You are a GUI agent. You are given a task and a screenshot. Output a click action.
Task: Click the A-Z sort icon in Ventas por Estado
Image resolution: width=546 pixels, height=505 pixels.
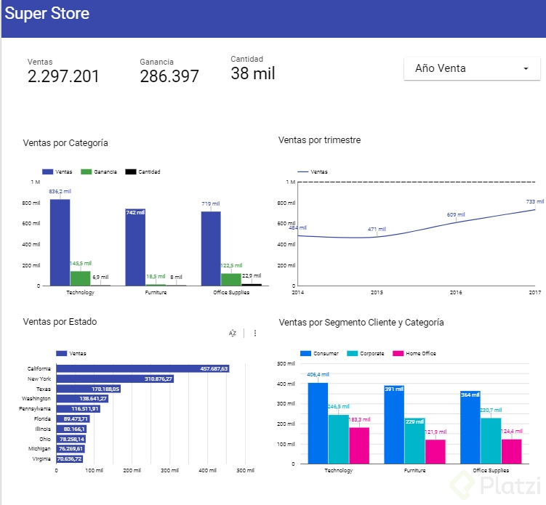coord(233,334)
